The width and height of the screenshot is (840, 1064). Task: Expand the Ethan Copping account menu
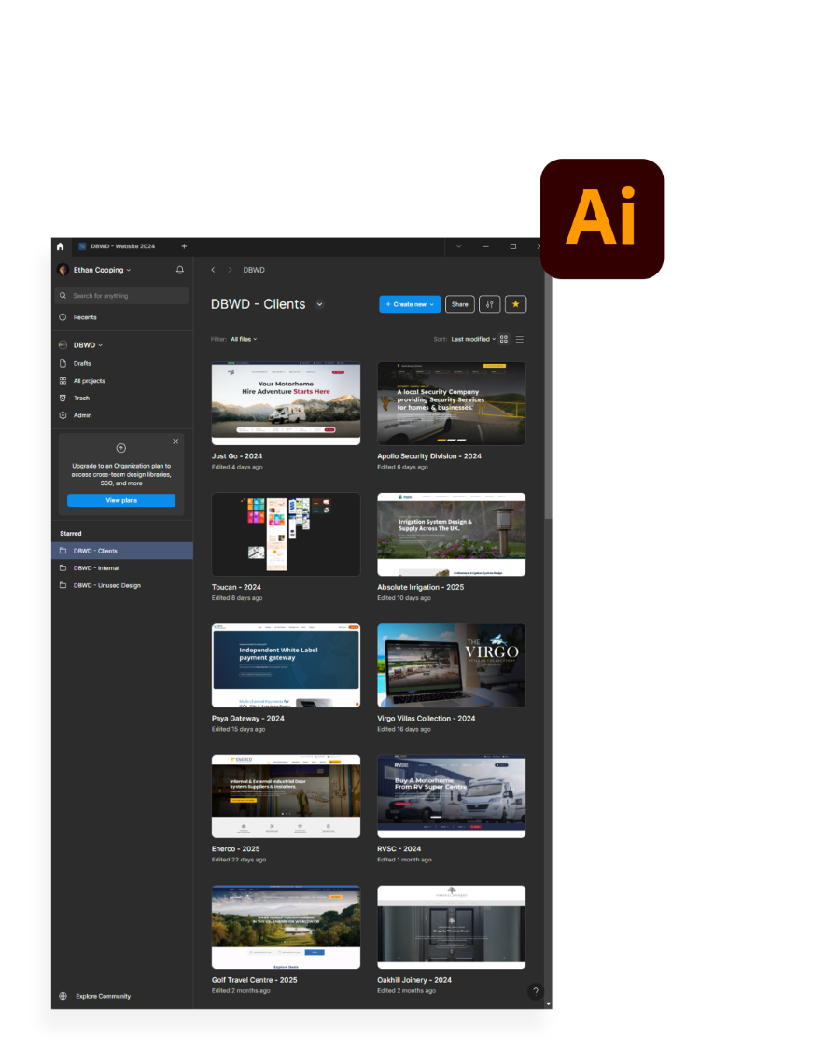128,270
